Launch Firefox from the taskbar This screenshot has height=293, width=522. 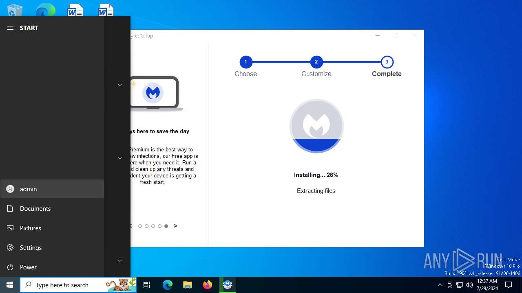tap(208, 285)
